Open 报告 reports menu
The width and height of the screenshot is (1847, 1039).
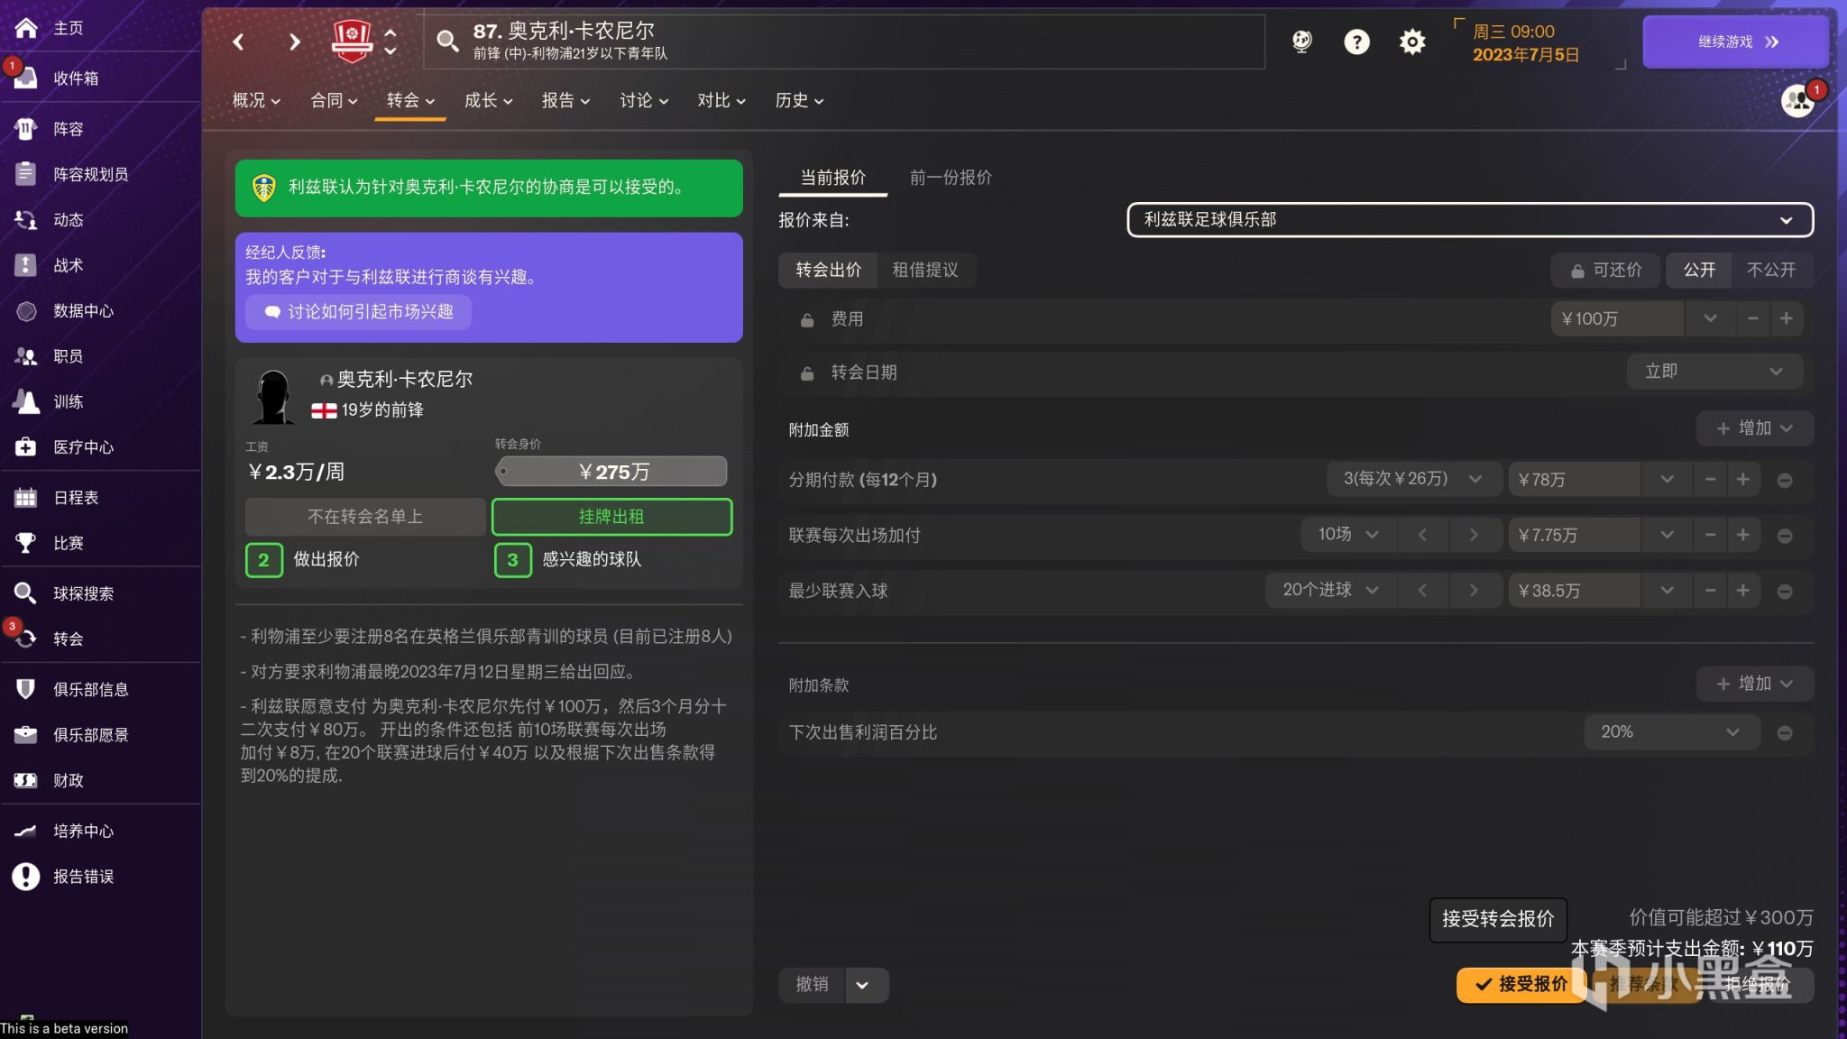tap(565, 100)
